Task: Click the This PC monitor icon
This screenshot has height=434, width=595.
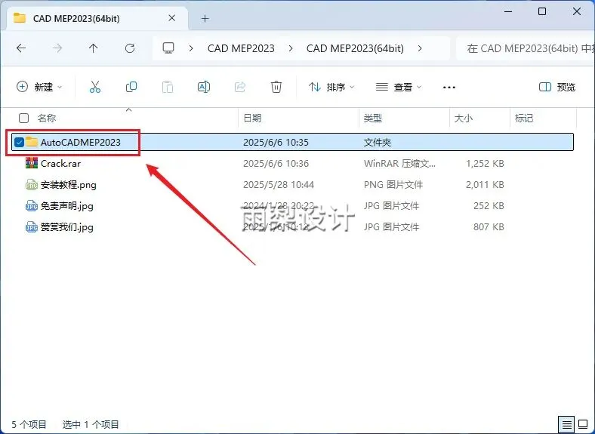Action: point(168,48)
